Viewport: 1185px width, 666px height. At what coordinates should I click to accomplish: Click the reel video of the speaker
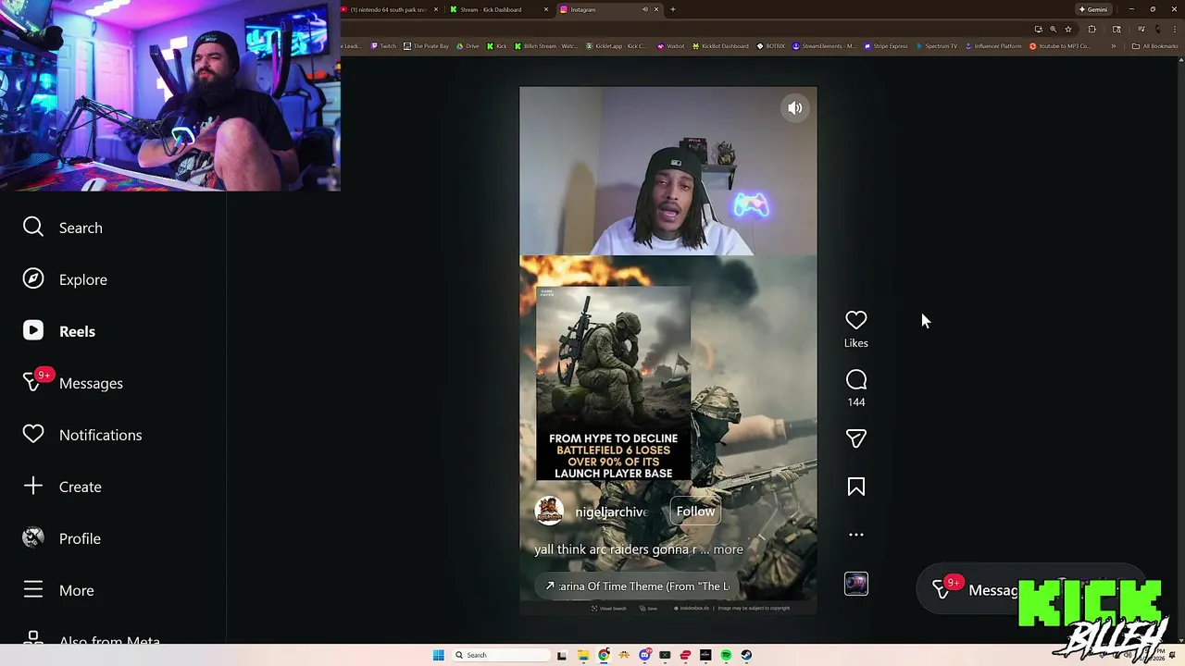(667, 171)
